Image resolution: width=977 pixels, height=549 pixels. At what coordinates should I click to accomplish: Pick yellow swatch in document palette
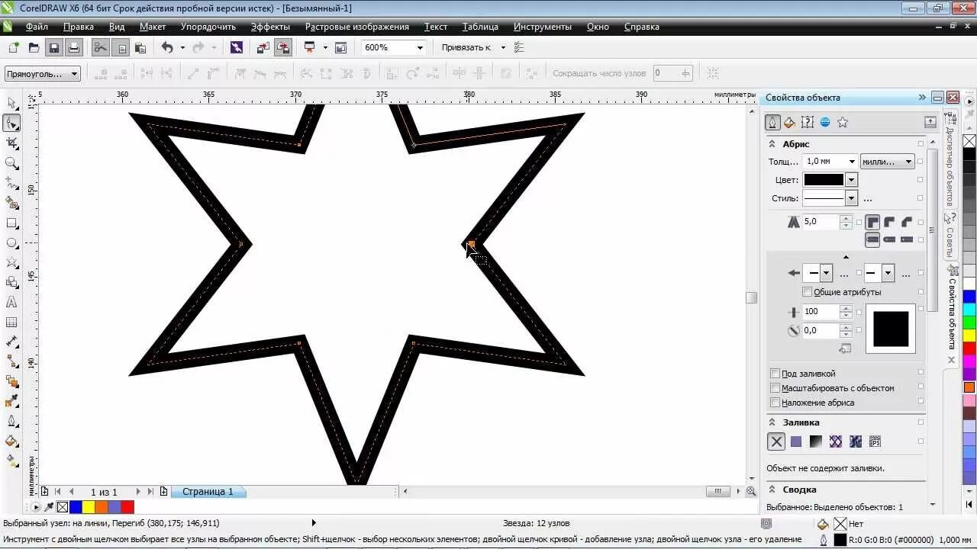point(89,507)
